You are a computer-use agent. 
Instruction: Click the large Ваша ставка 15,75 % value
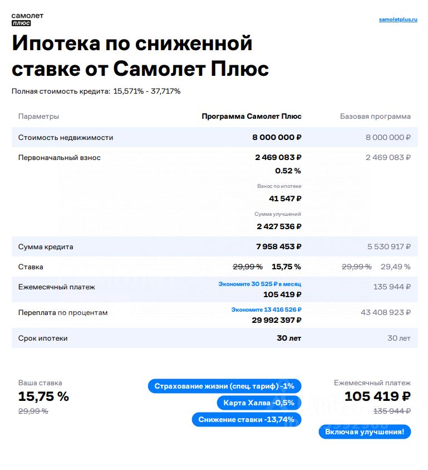43,396
